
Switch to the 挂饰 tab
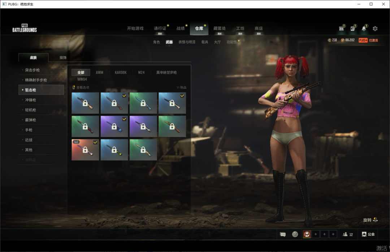[63, 57]
